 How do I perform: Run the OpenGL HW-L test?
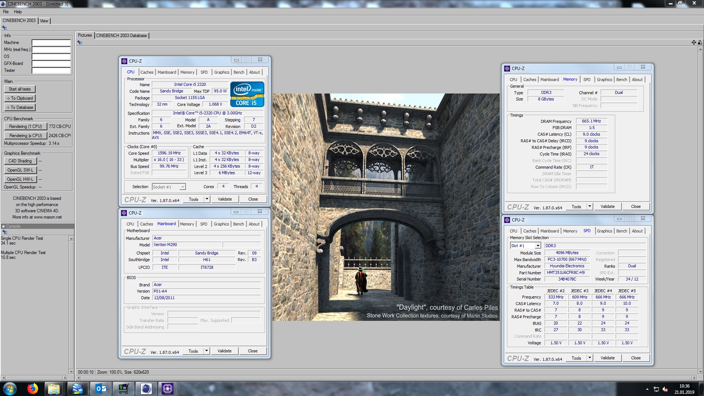tap(20, 179)
